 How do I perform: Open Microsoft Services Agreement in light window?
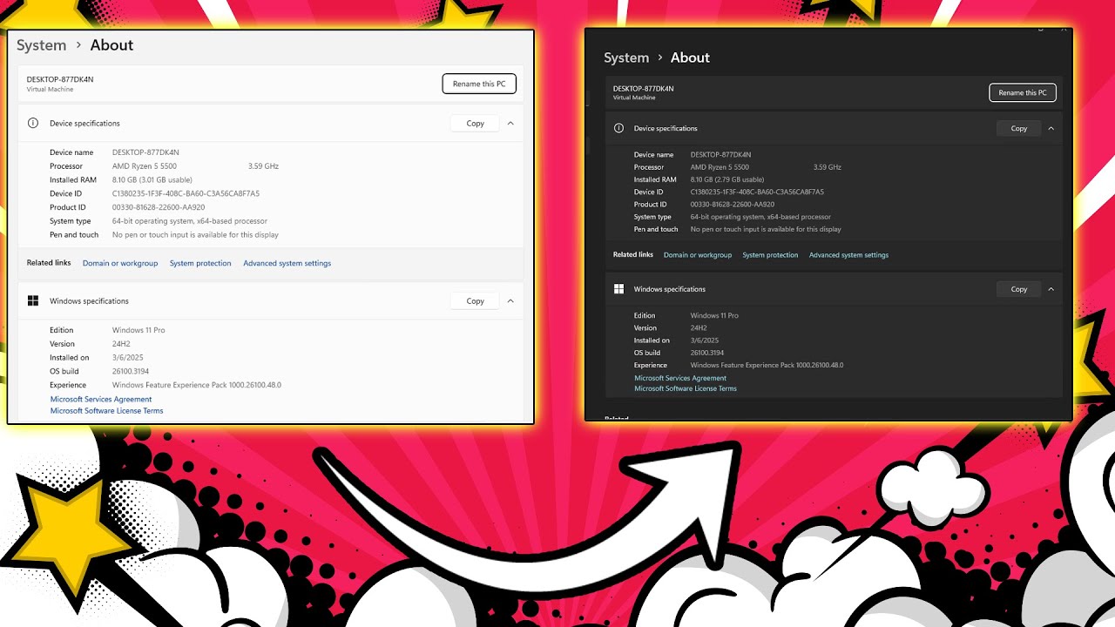point(101,400)
